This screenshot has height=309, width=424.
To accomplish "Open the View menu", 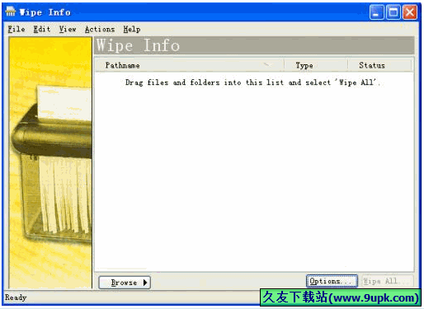I will click(68, 29).
